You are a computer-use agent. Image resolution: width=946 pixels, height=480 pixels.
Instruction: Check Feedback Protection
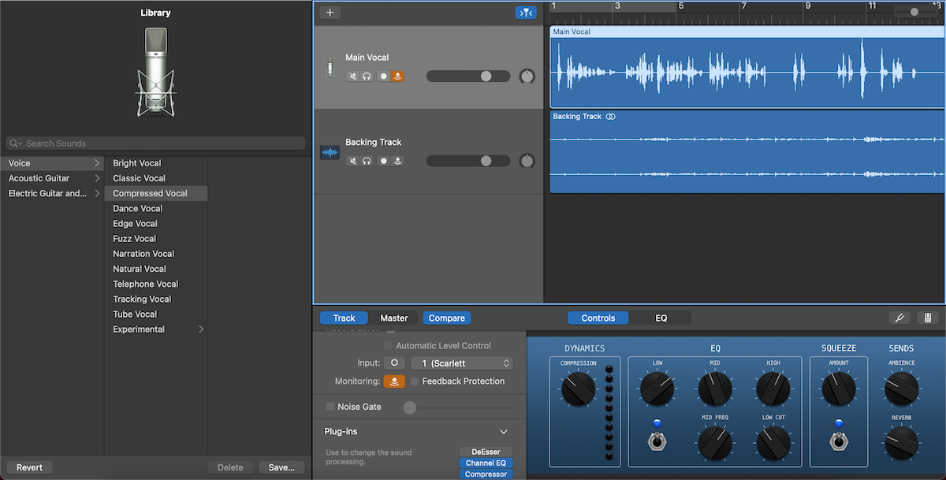coord(415,381)
